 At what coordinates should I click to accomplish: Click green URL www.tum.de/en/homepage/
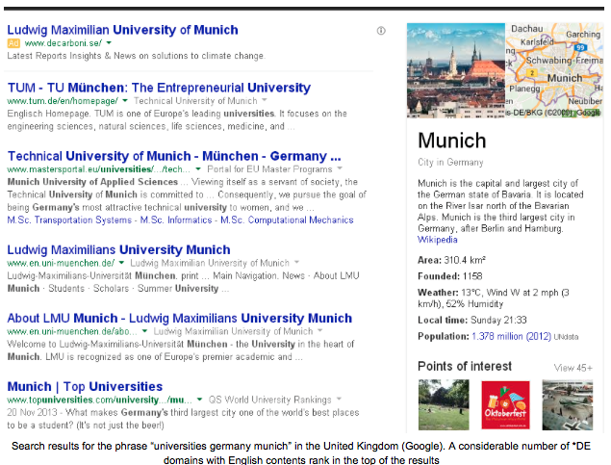[x=63, y=101]
